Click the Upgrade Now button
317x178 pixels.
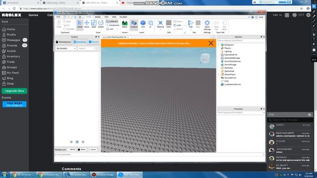[x=14, y=91]
